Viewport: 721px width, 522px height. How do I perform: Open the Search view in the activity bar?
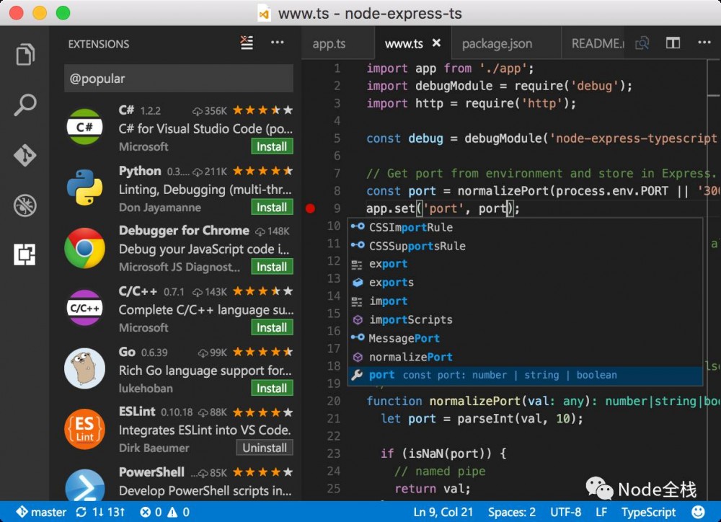[26, 105]
